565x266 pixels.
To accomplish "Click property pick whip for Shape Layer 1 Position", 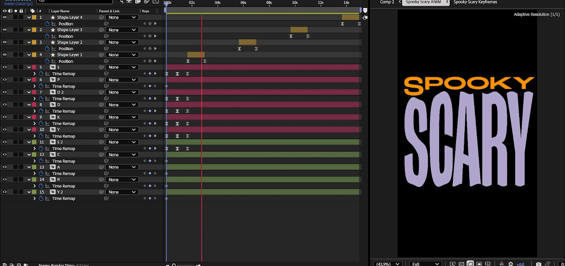I will 106,61.
